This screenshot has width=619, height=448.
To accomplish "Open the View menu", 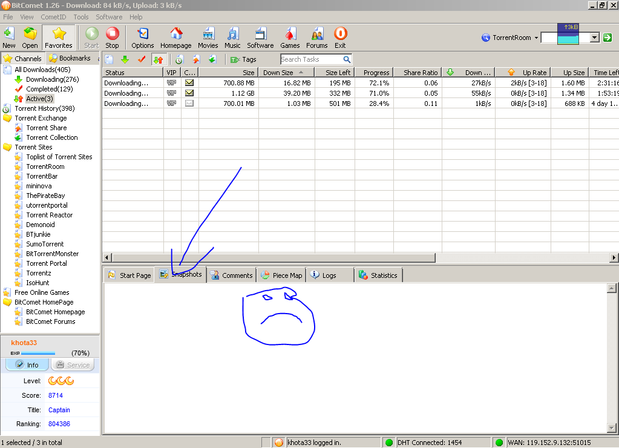I will pyautogui.click(x=27, y=17).
